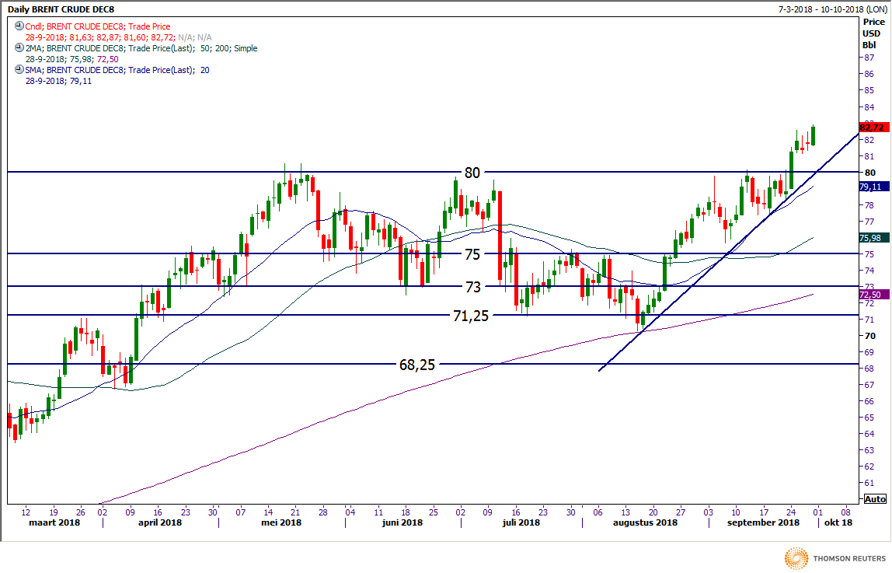Click the 72,50 moving average value tag

click(872, 295)
